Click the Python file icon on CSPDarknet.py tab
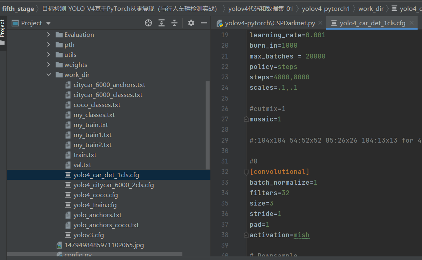This screenshot has height=260, width=422. click(x=219, y=23)
